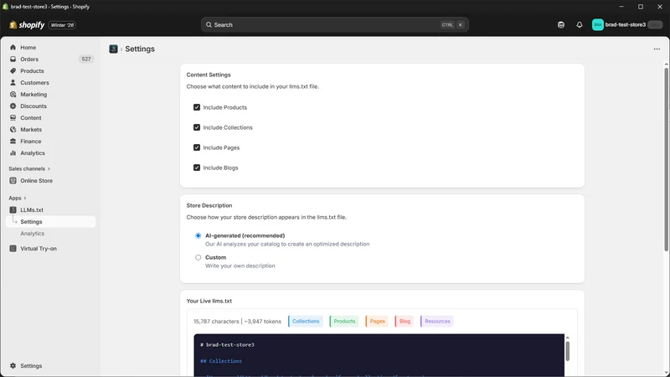Click the llms.txt preview scrollbar

[x=568, y=351]
